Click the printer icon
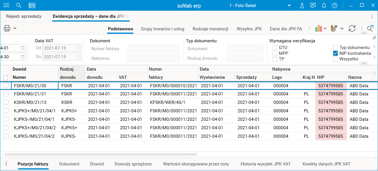 7,28
